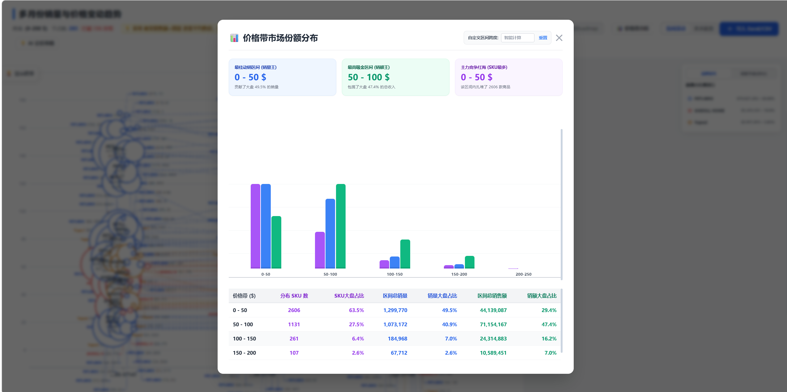Select the 50 - 100 table row label
The width and height of the screenshot is (787, 392).
tap(243, 324)
